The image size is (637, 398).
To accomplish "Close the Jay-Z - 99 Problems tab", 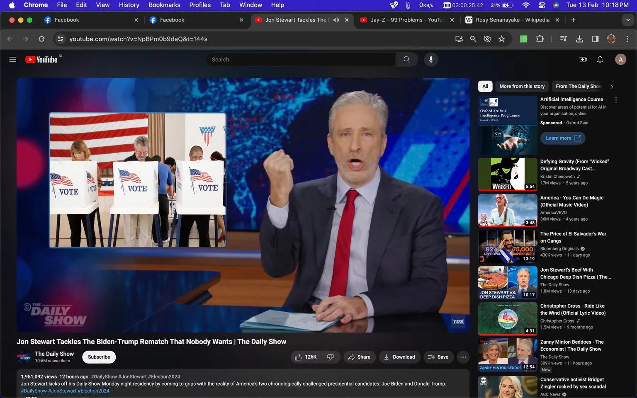I will point(452,20).
